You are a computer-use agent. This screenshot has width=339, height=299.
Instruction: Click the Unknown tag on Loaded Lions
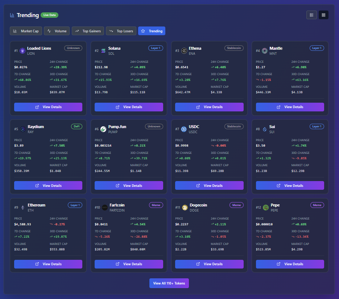coord(73,48)
